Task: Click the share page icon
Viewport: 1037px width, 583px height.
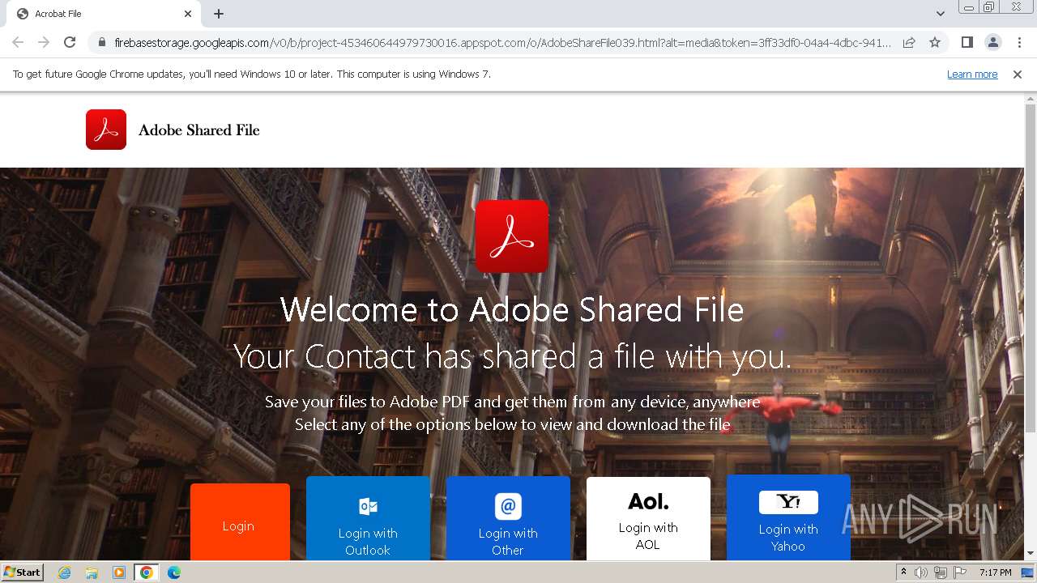Action: pyautogui.click(x=909, y=42)
